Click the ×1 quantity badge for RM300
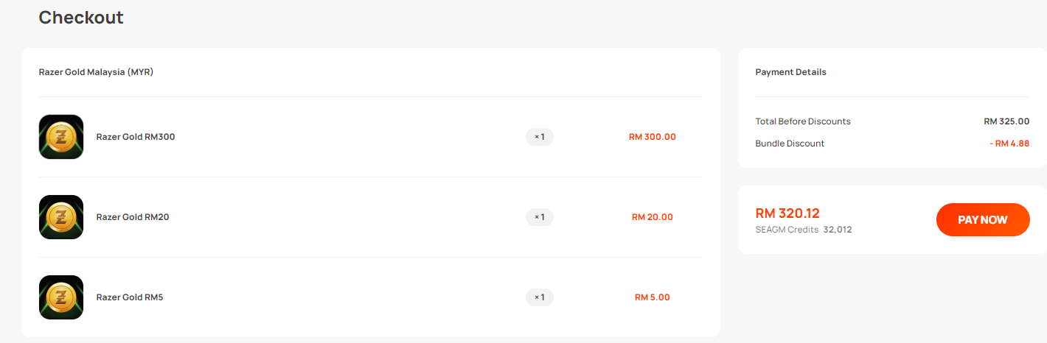The height and width of the screenshot is (343, 1047). (540, 137)
